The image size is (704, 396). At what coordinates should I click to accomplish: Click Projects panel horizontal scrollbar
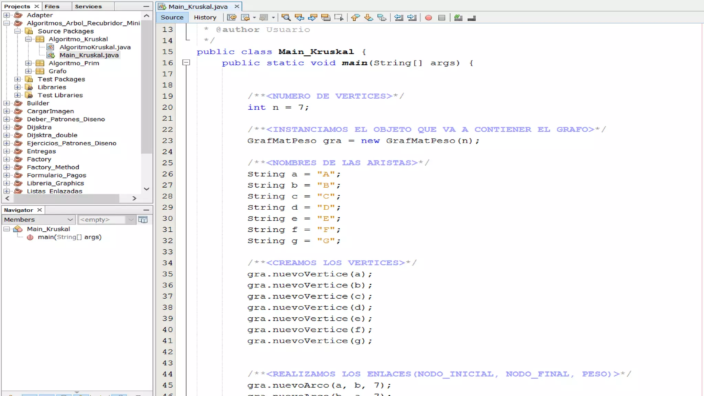coord(66,198)
